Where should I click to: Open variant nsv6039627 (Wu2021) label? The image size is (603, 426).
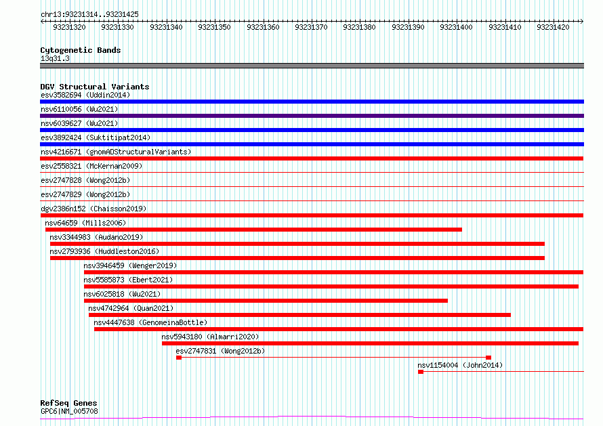point(79,123)
